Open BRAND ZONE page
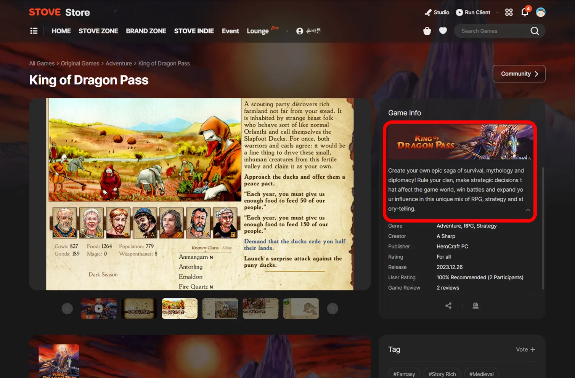The height and width of the screenshot is (378, 575). coord(146,31)
